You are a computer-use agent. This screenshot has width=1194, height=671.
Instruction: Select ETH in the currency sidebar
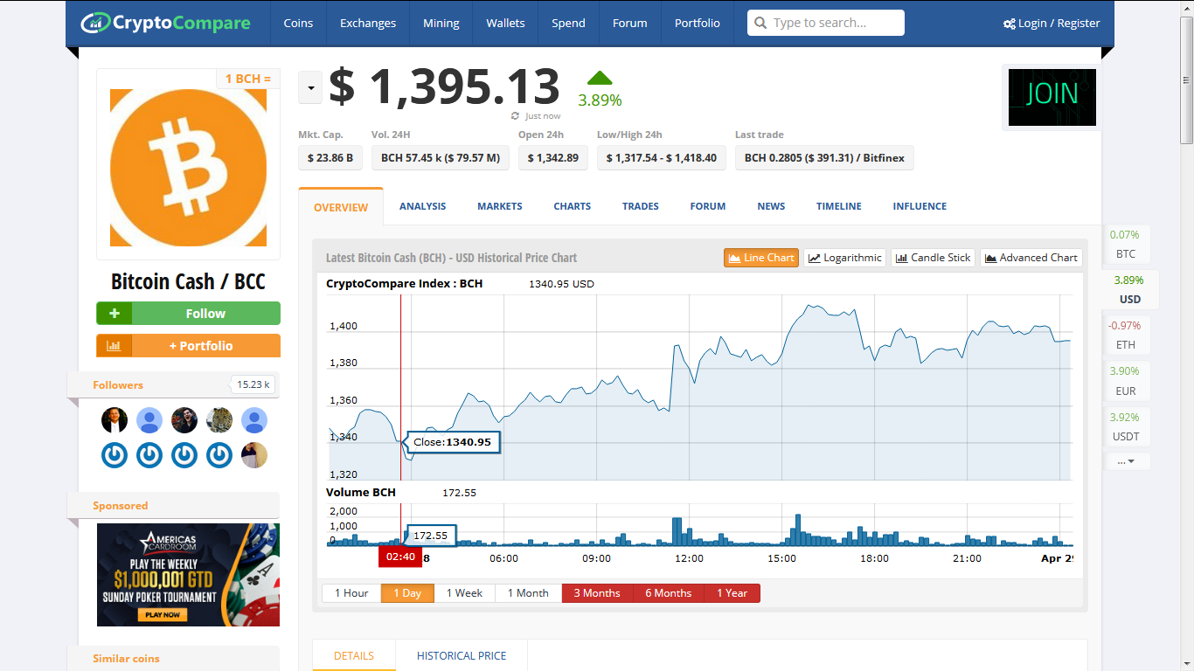pyautogui.click(x=1126, y=335)
